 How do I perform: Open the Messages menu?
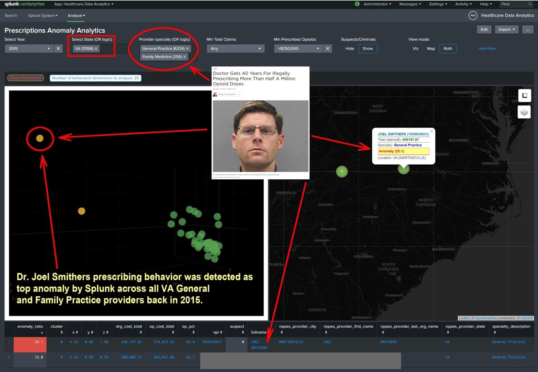(x=410, y=4)
